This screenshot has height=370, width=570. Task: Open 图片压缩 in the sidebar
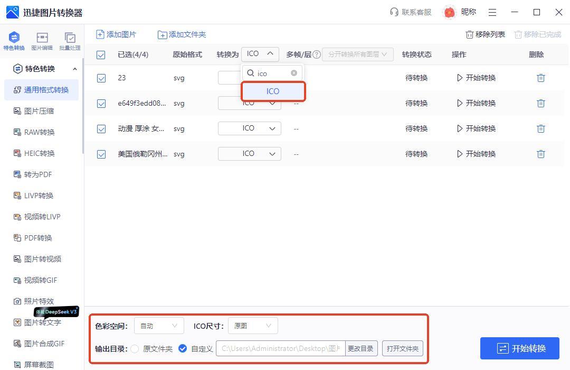click(x=39, y=111)
